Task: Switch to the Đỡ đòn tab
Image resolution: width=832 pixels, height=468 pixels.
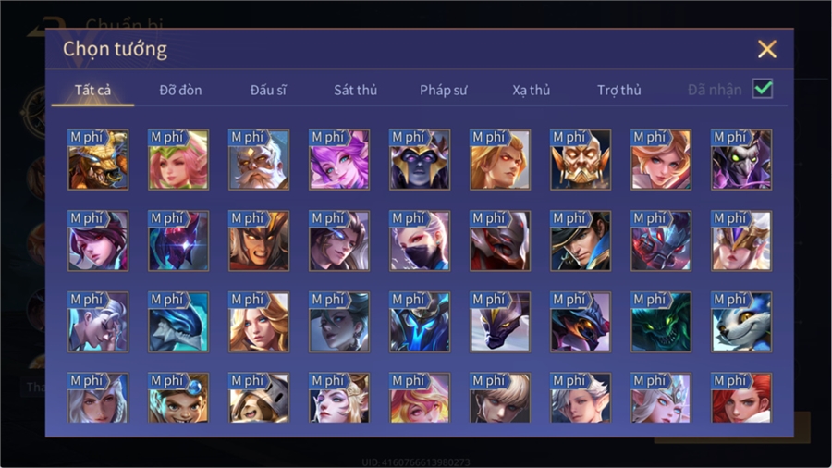Action: pyautogui.click(x=180, y=91)
